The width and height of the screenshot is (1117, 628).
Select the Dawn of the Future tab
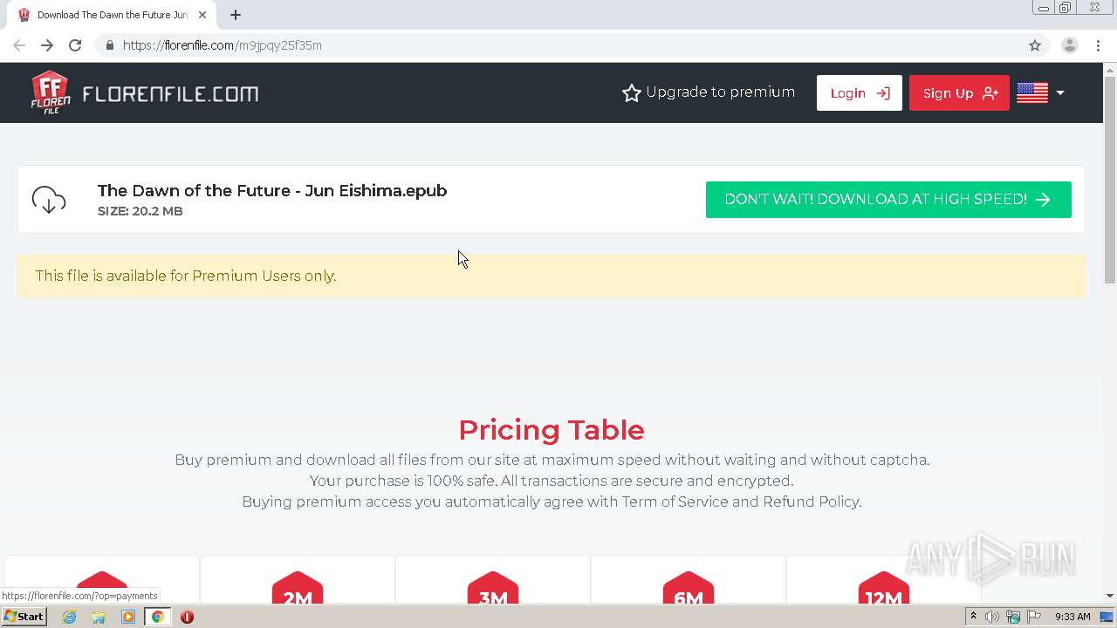pos(109,15)
